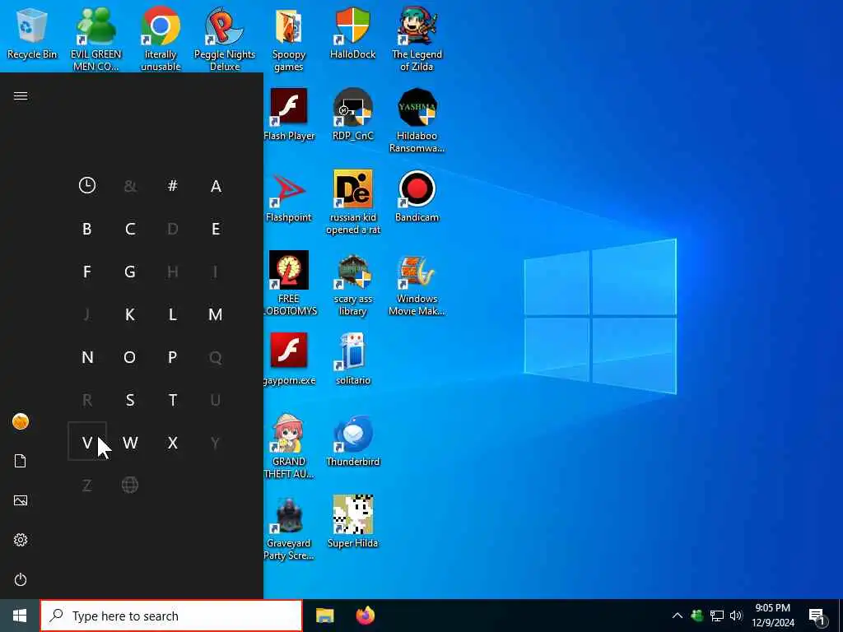Open 'russian kid opened a rat' shortcut
Image resolution: width=843 pixels, height=632 pixels.
click(352, 202)
